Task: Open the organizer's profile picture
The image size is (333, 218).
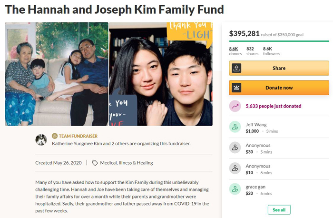Action: pyautogui.click(x=41, y=140)
